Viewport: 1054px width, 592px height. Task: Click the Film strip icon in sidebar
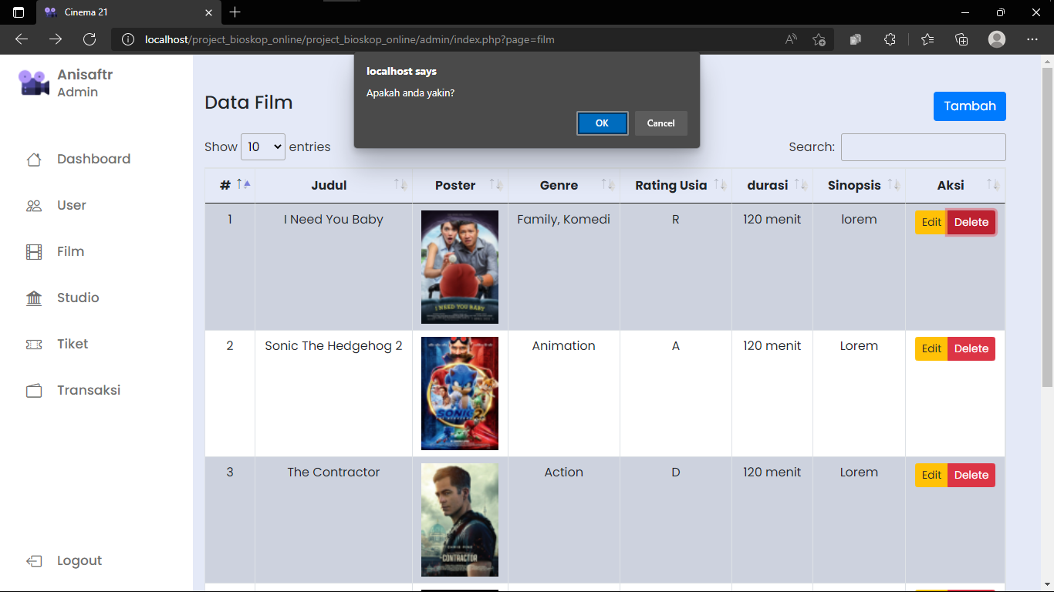(x=34, y=252)
